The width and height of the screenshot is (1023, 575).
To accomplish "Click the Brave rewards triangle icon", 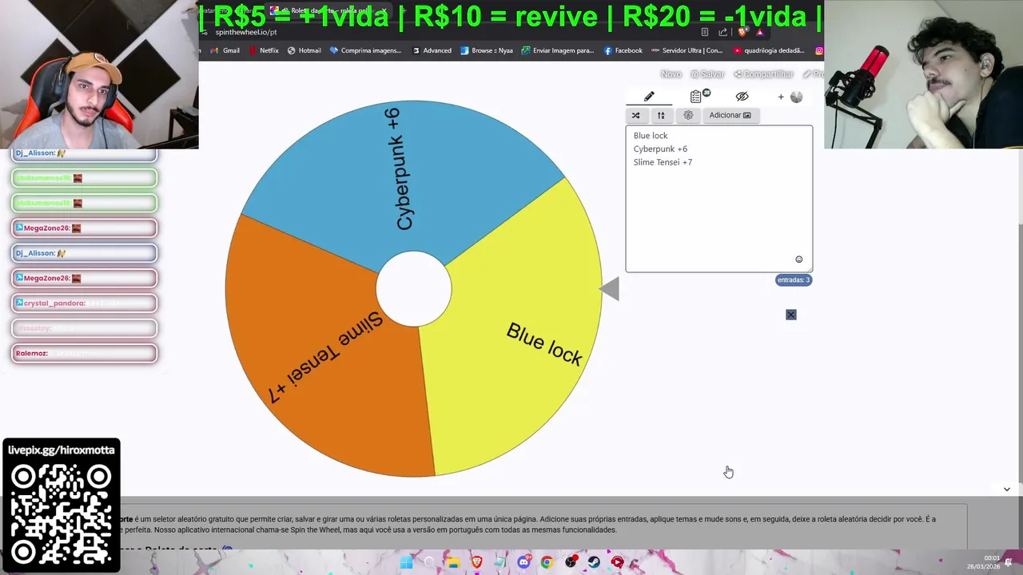I will click(760, 32).
